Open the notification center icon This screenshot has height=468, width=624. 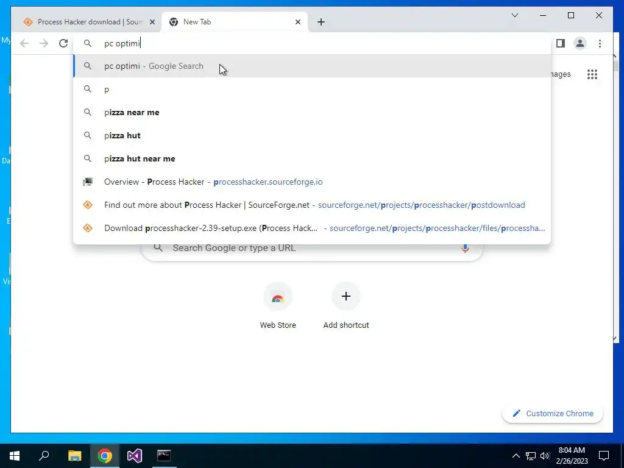click(604, 456)
